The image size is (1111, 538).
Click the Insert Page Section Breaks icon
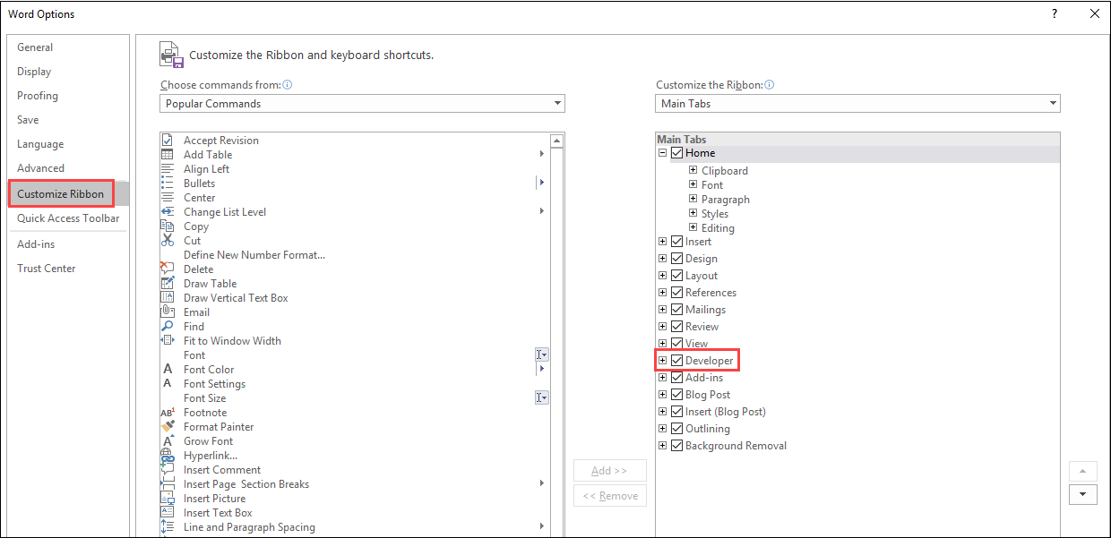pos(167,484)
